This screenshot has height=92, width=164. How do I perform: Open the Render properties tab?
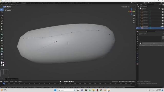(x=137, y=37)
